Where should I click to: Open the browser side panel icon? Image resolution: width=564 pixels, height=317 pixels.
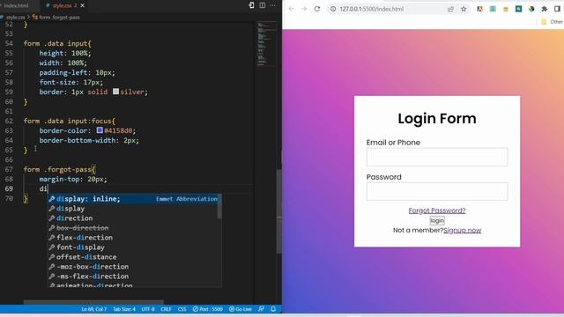coord(557,9)
